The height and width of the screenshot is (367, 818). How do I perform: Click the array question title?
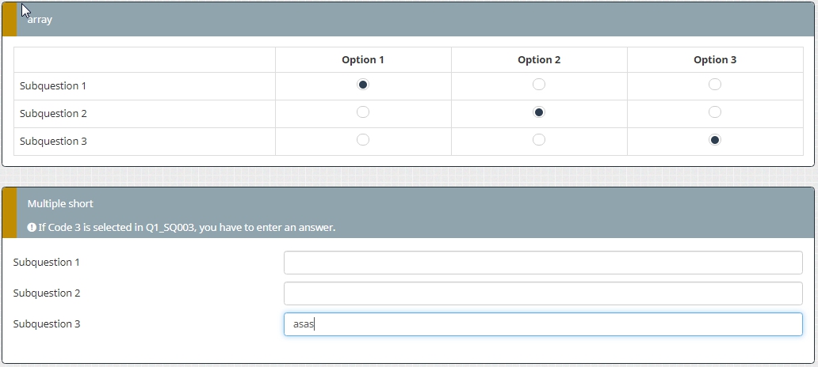pyautogui.click(x=40, y=20)
